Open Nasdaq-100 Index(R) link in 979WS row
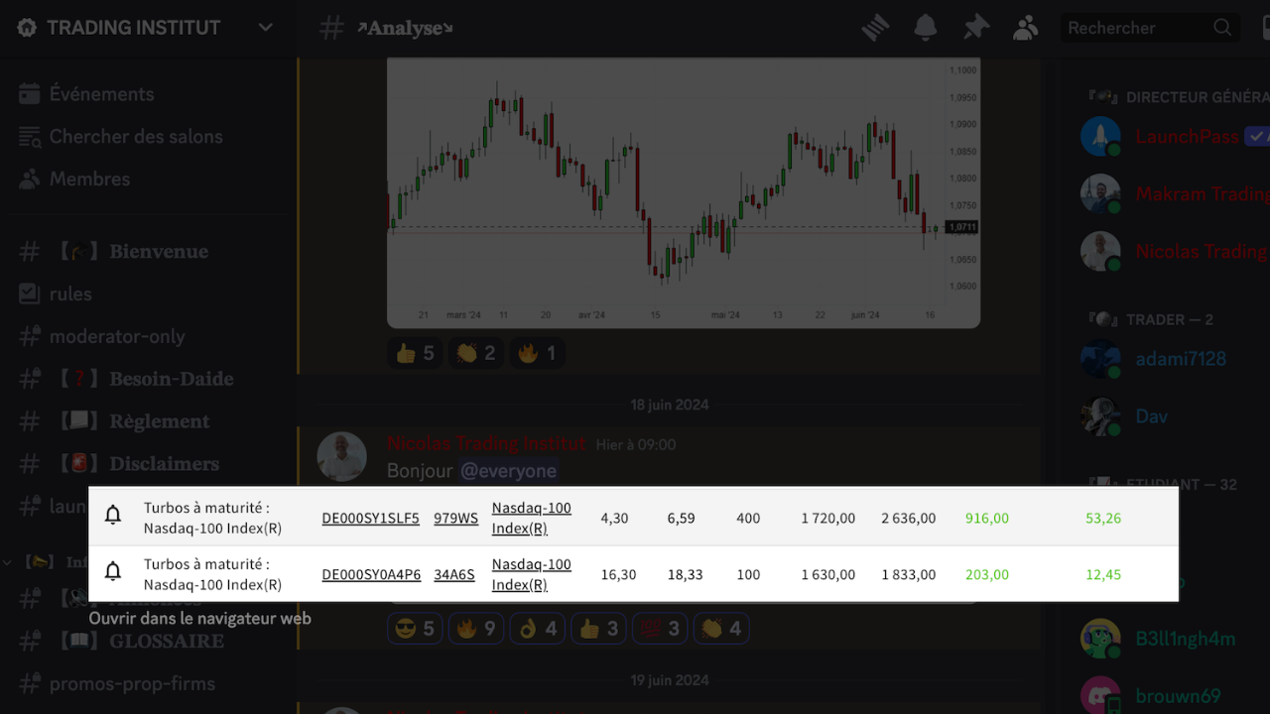This screenshot has width=1270, height=714. point(532,519)
